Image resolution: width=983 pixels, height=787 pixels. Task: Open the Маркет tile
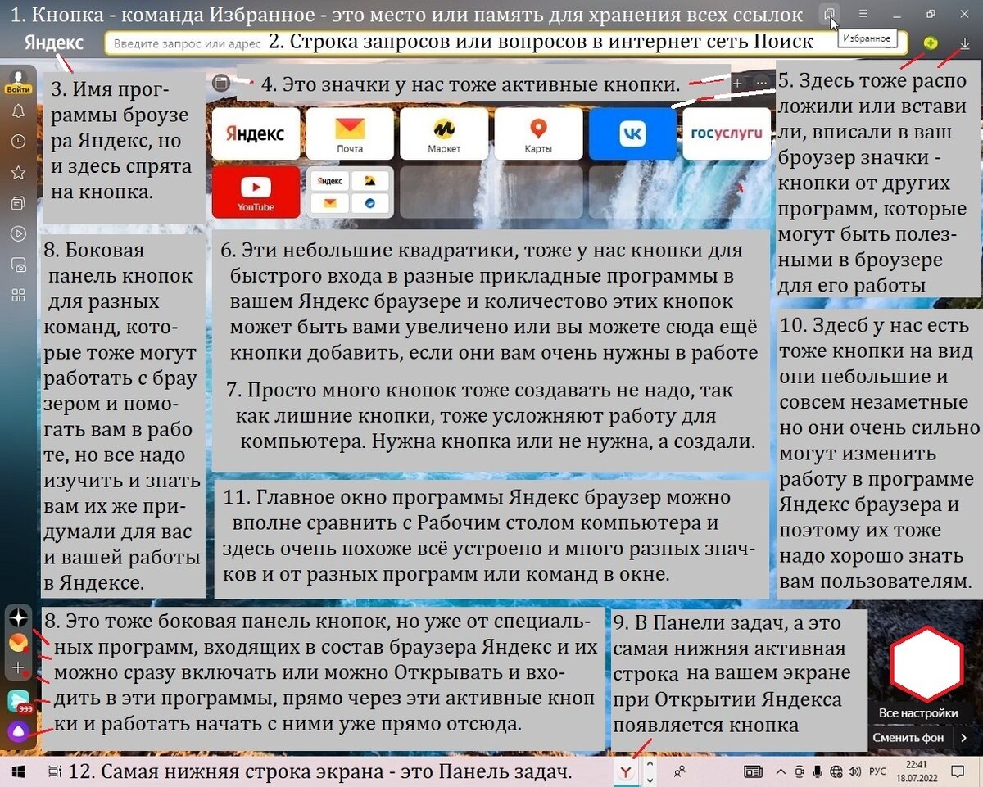click(444, 133)
